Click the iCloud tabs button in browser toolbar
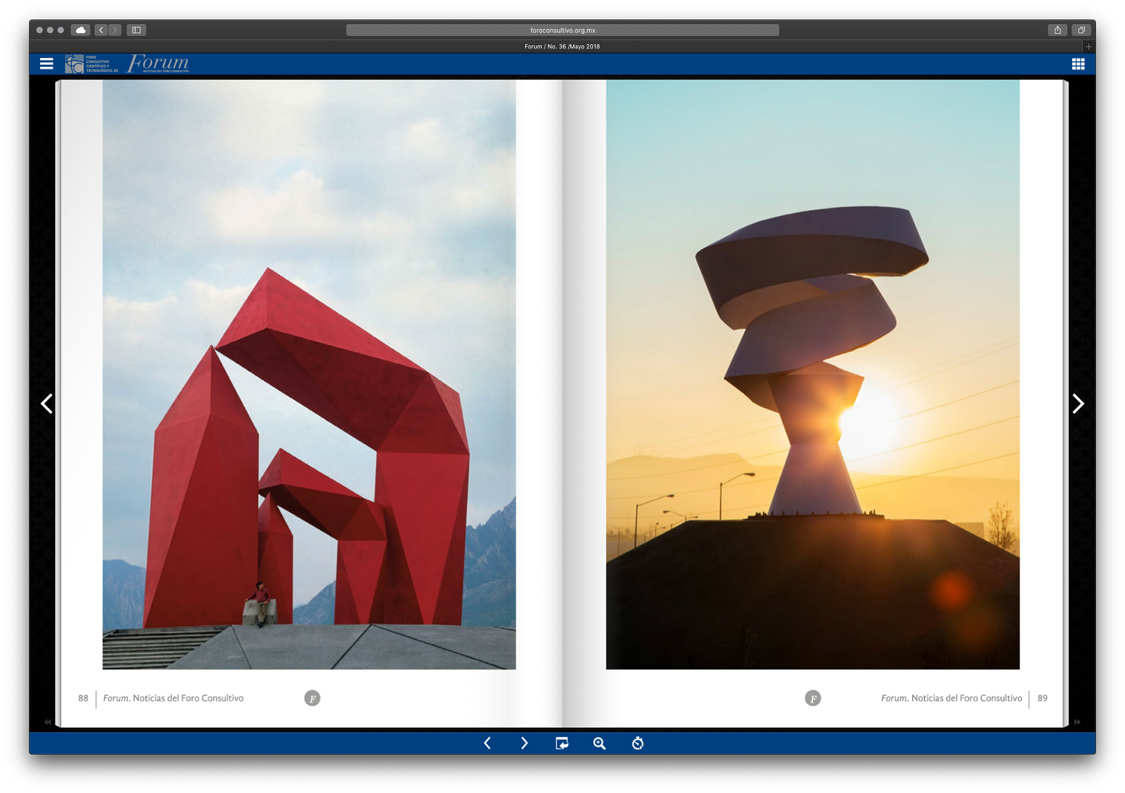 click(x=80, y=30)
